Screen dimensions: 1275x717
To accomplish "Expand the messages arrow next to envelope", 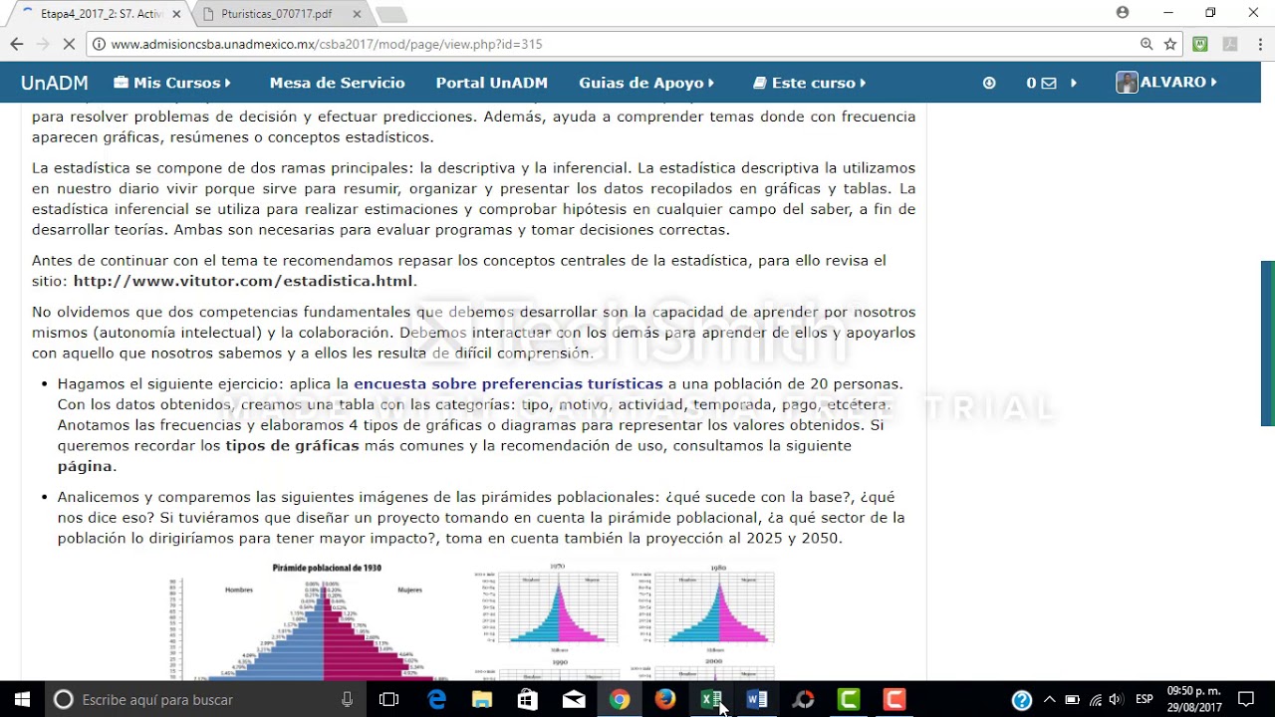I will (x=1073, y=83).
